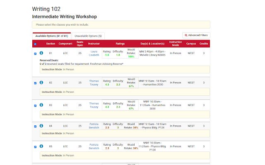
Task: Sort by Seats Open column header
Action: [x=80, y=44]
